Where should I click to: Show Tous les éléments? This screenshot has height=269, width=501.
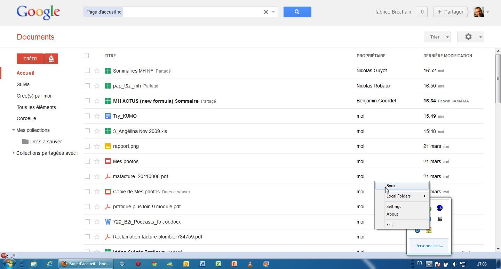tap(36, 107)
